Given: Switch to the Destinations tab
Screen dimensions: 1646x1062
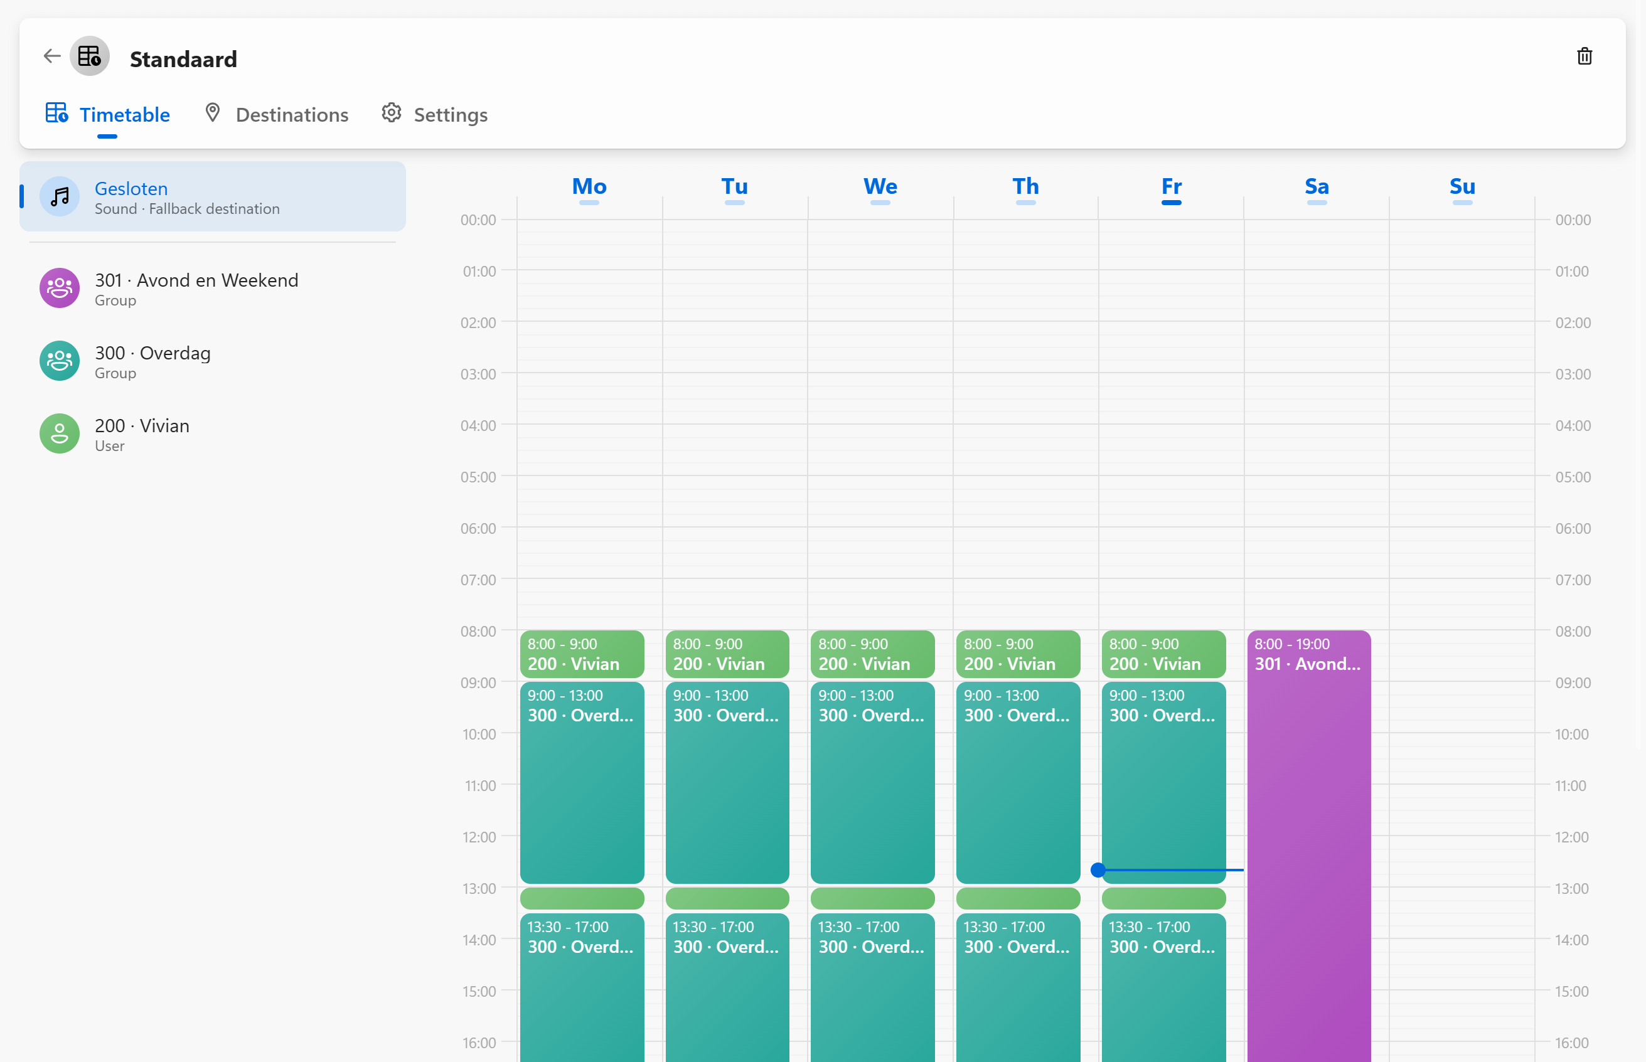Looking at the screenshot, I should [x=276, y=114].
